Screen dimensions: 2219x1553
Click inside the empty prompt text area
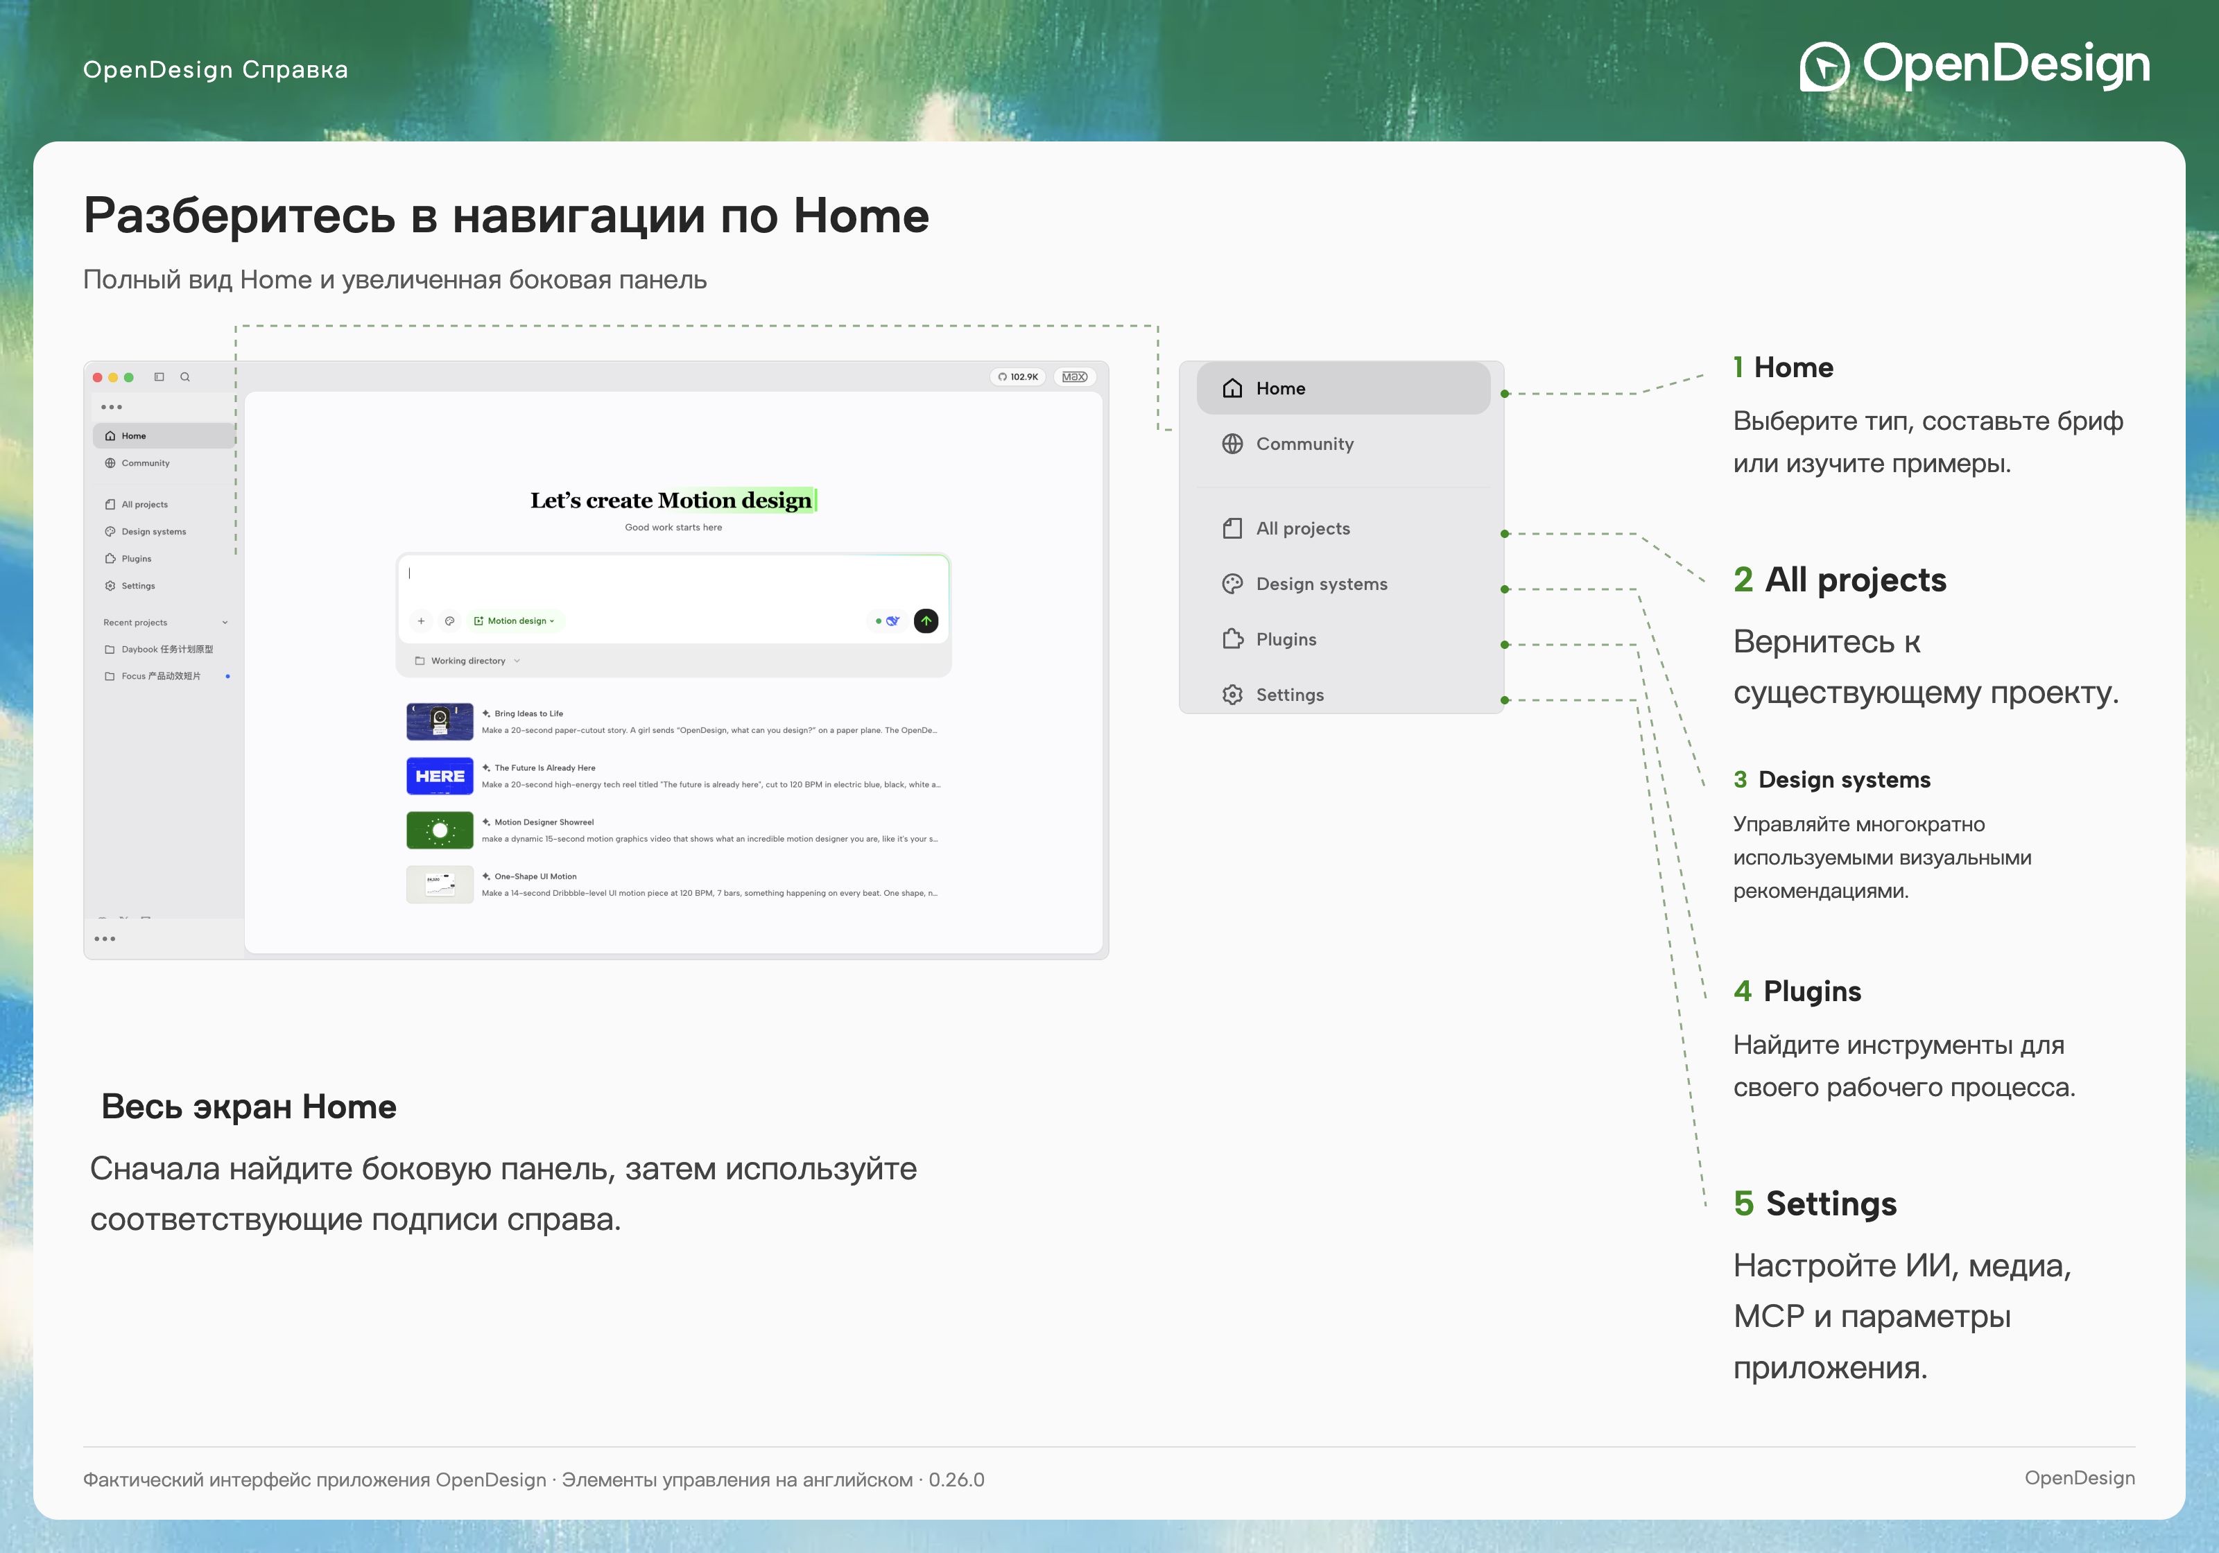tap(673, 579)
